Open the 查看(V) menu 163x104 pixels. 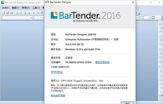[x=15, y=8]
